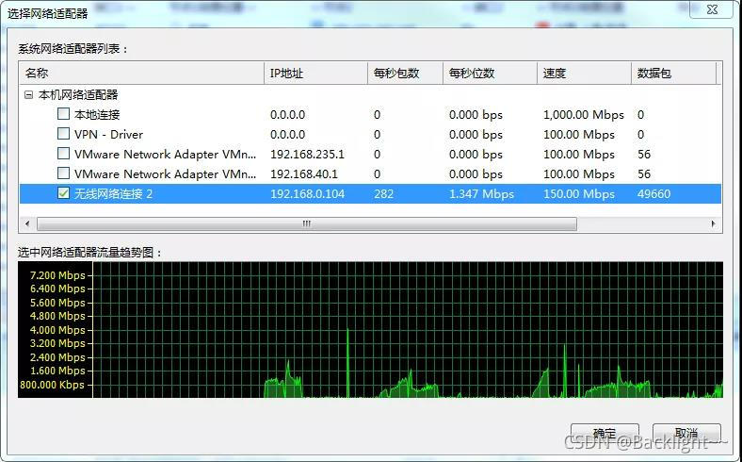742x462 pixels.
Task: Sort by the 每秒位数 column header
Action: (490, 73)
